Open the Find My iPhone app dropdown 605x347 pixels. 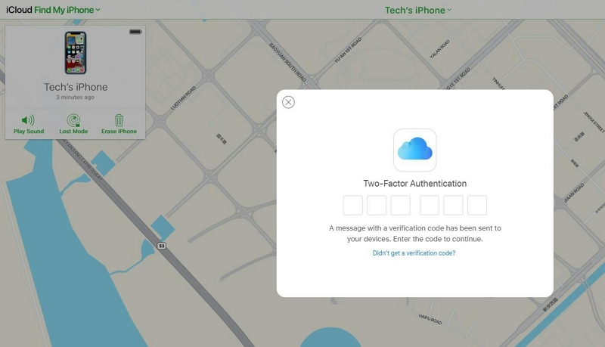(x=67, y=10)
